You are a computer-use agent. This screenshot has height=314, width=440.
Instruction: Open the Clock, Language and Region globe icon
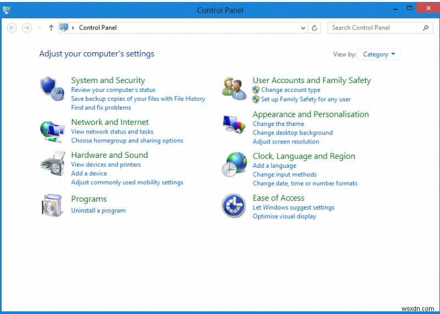click(x=234, y=164)
